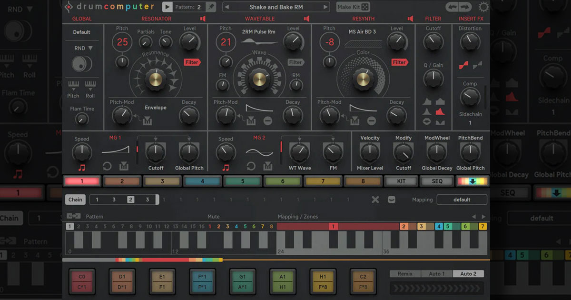Image resolution: width=571 pixels, height=300 pixels.
Task: Click the Remix button at the bottom
Action: [x=405, y=273]
